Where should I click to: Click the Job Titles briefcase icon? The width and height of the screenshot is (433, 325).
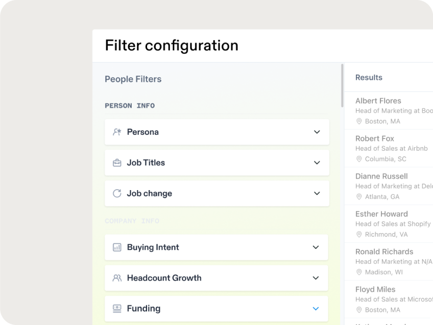pos(117,163)
